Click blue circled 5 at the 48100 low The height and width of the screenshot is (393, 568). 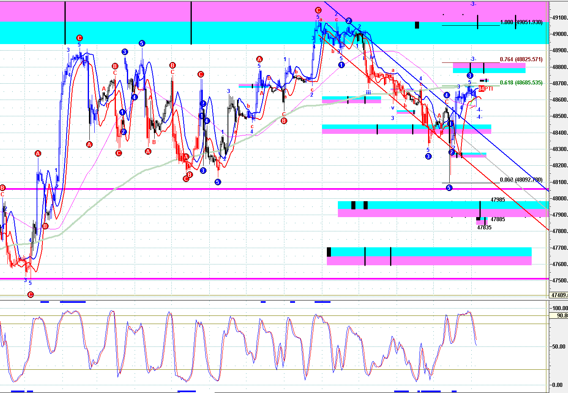click(x=449, y=188)
